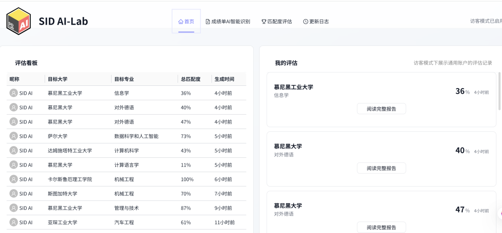Click the avatar in the 信息学 row

pyautogui.click(x=13, y=93)
